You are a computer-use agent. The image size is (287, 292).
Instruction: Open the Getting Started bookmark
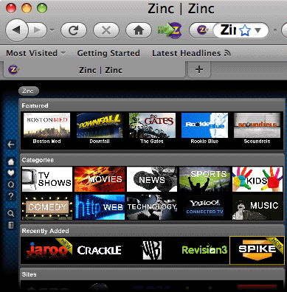(x=108, y=53)
